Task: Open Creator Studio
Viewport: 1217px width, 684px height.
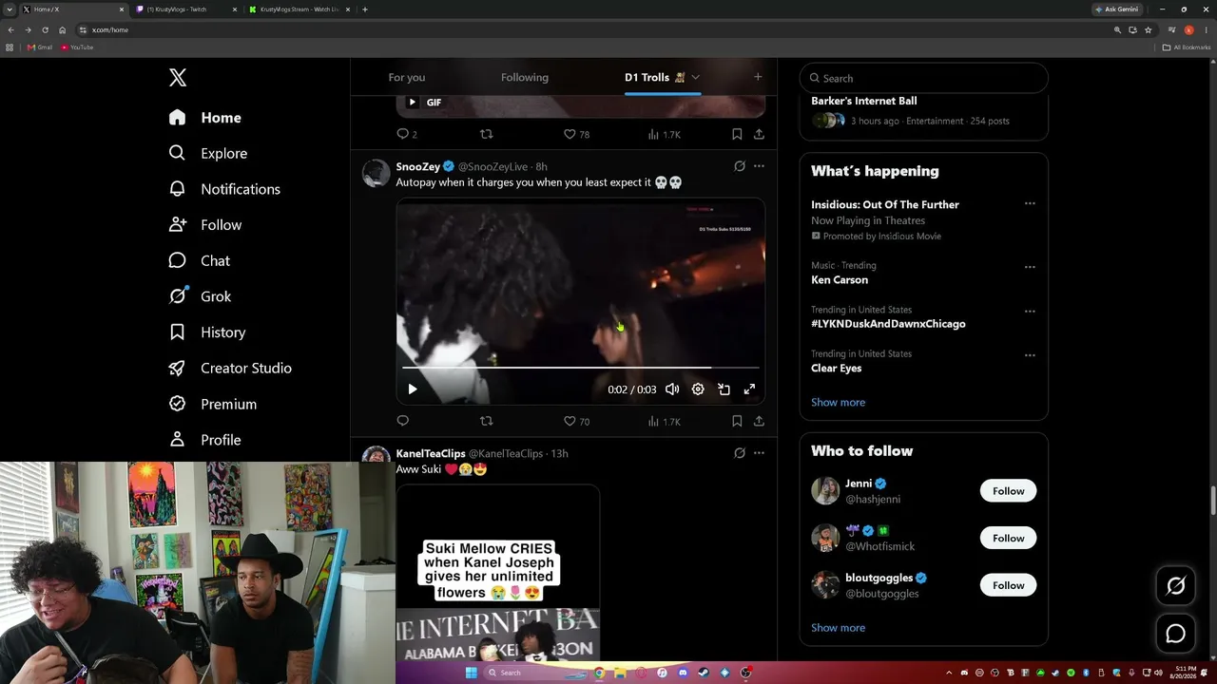Action: (x=230, y=368)
